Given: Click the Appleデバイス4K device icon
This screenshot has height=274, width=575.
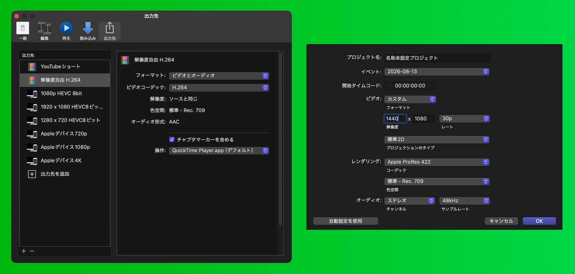Looking at the screenshot, I should tap(32, 161).
